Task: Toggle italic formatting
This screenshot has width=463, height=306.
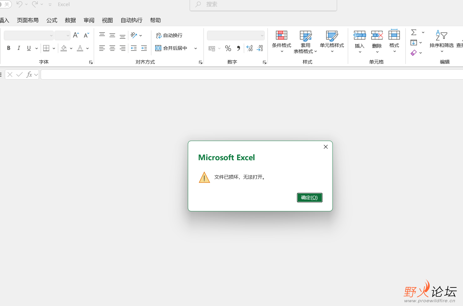Action: tap(19, 48)
